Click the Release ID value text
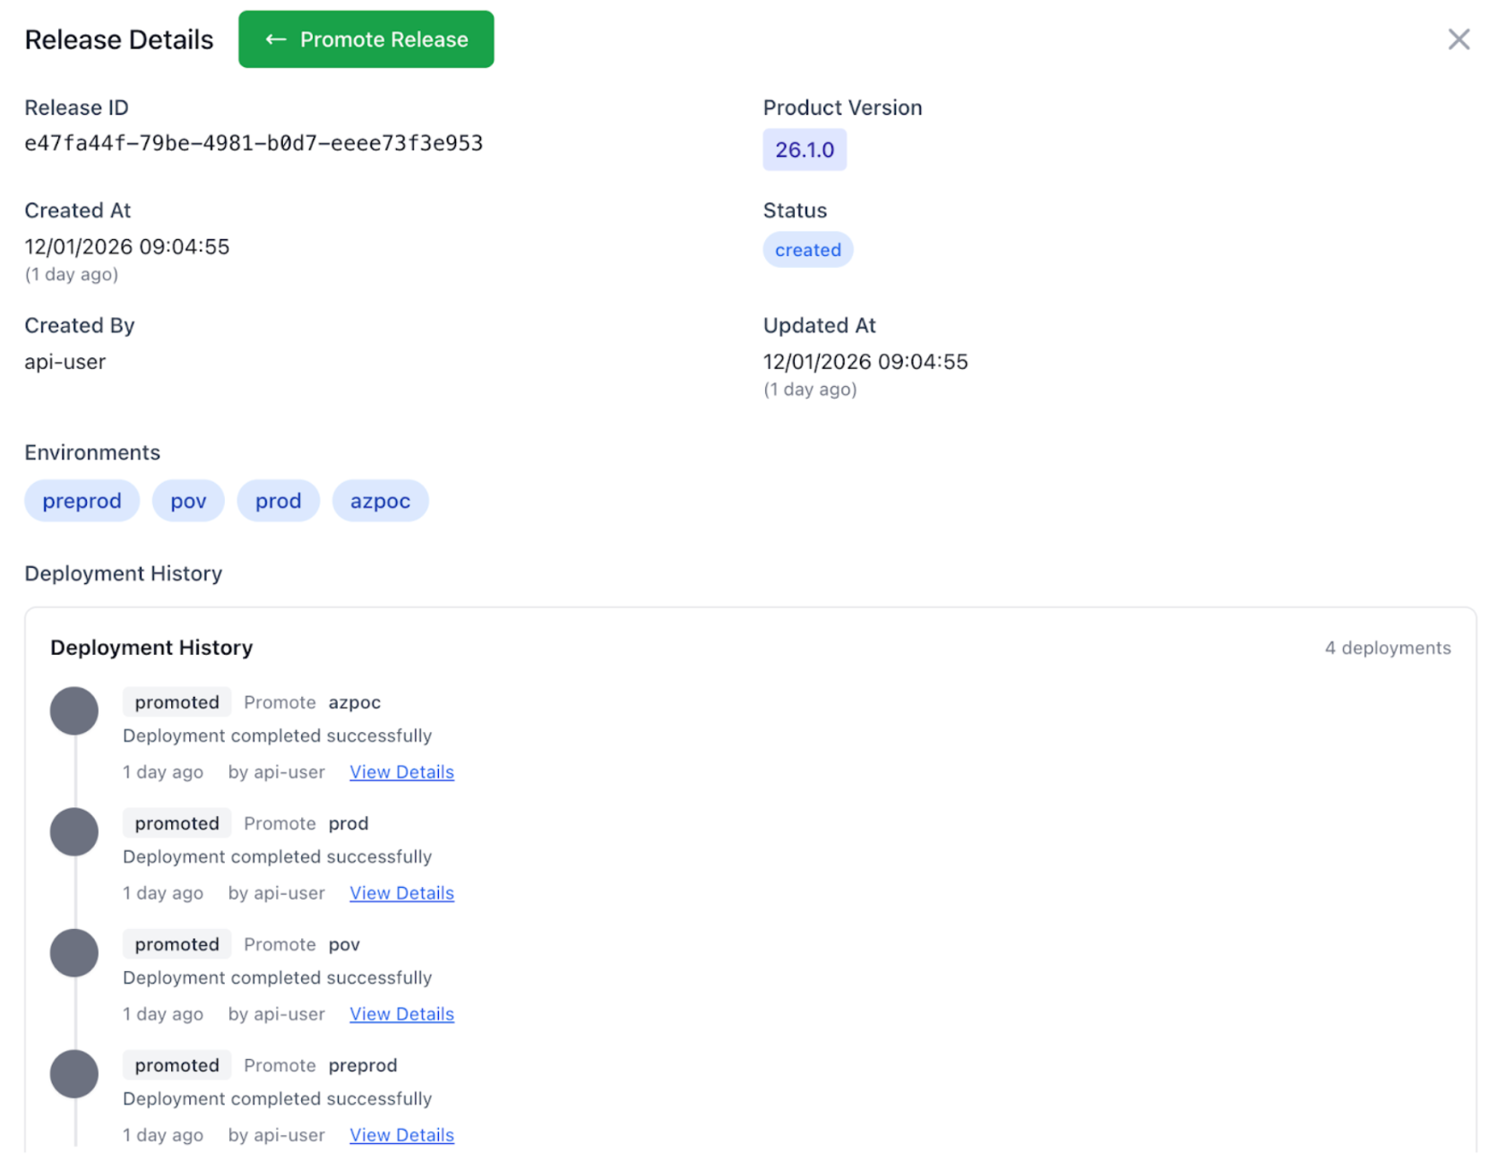1498x1170 pixels. 254,143
